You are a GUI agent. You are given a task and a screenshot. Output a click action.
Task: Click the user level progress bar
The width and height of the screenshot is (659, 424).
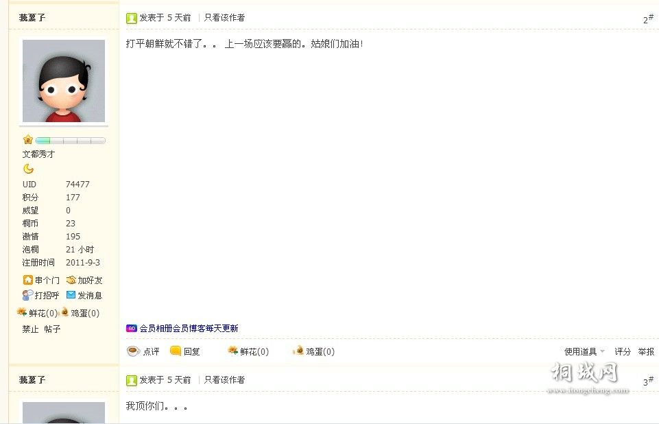click(x=70, y=141)
